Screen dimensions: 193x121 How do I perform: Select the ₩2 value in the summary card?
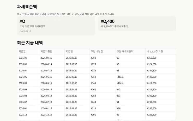(x=23, y=21)
